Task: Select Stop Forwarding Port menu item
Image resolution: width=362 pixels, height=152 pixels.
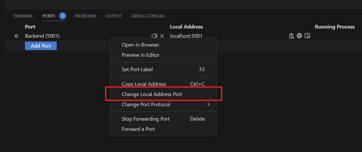Action: [x=146, y=119]
